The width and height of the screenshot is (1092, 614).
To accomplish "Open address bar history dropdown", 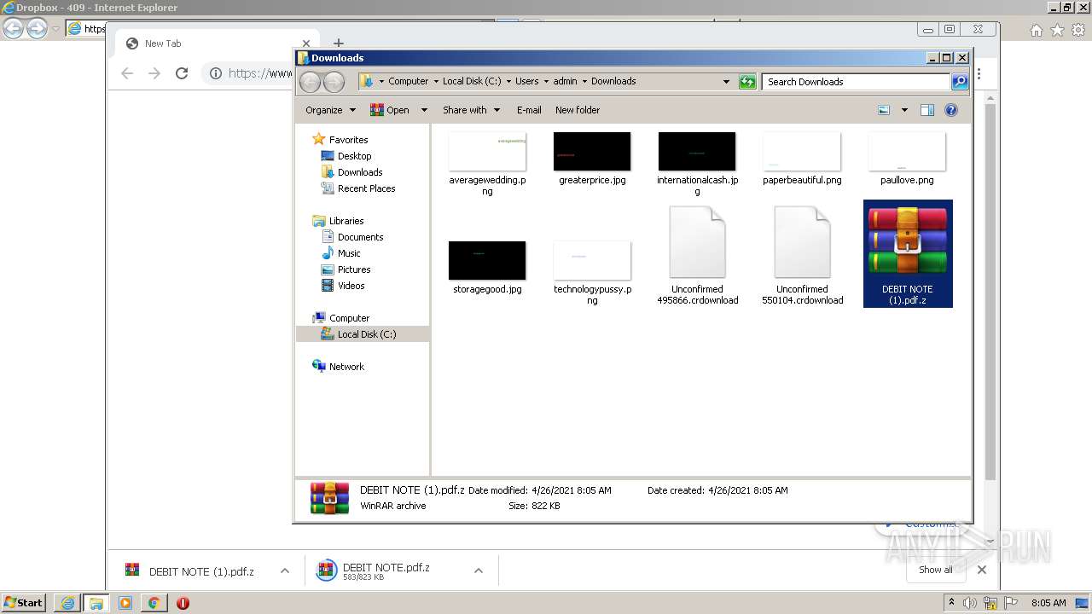I will click(726, 82).
